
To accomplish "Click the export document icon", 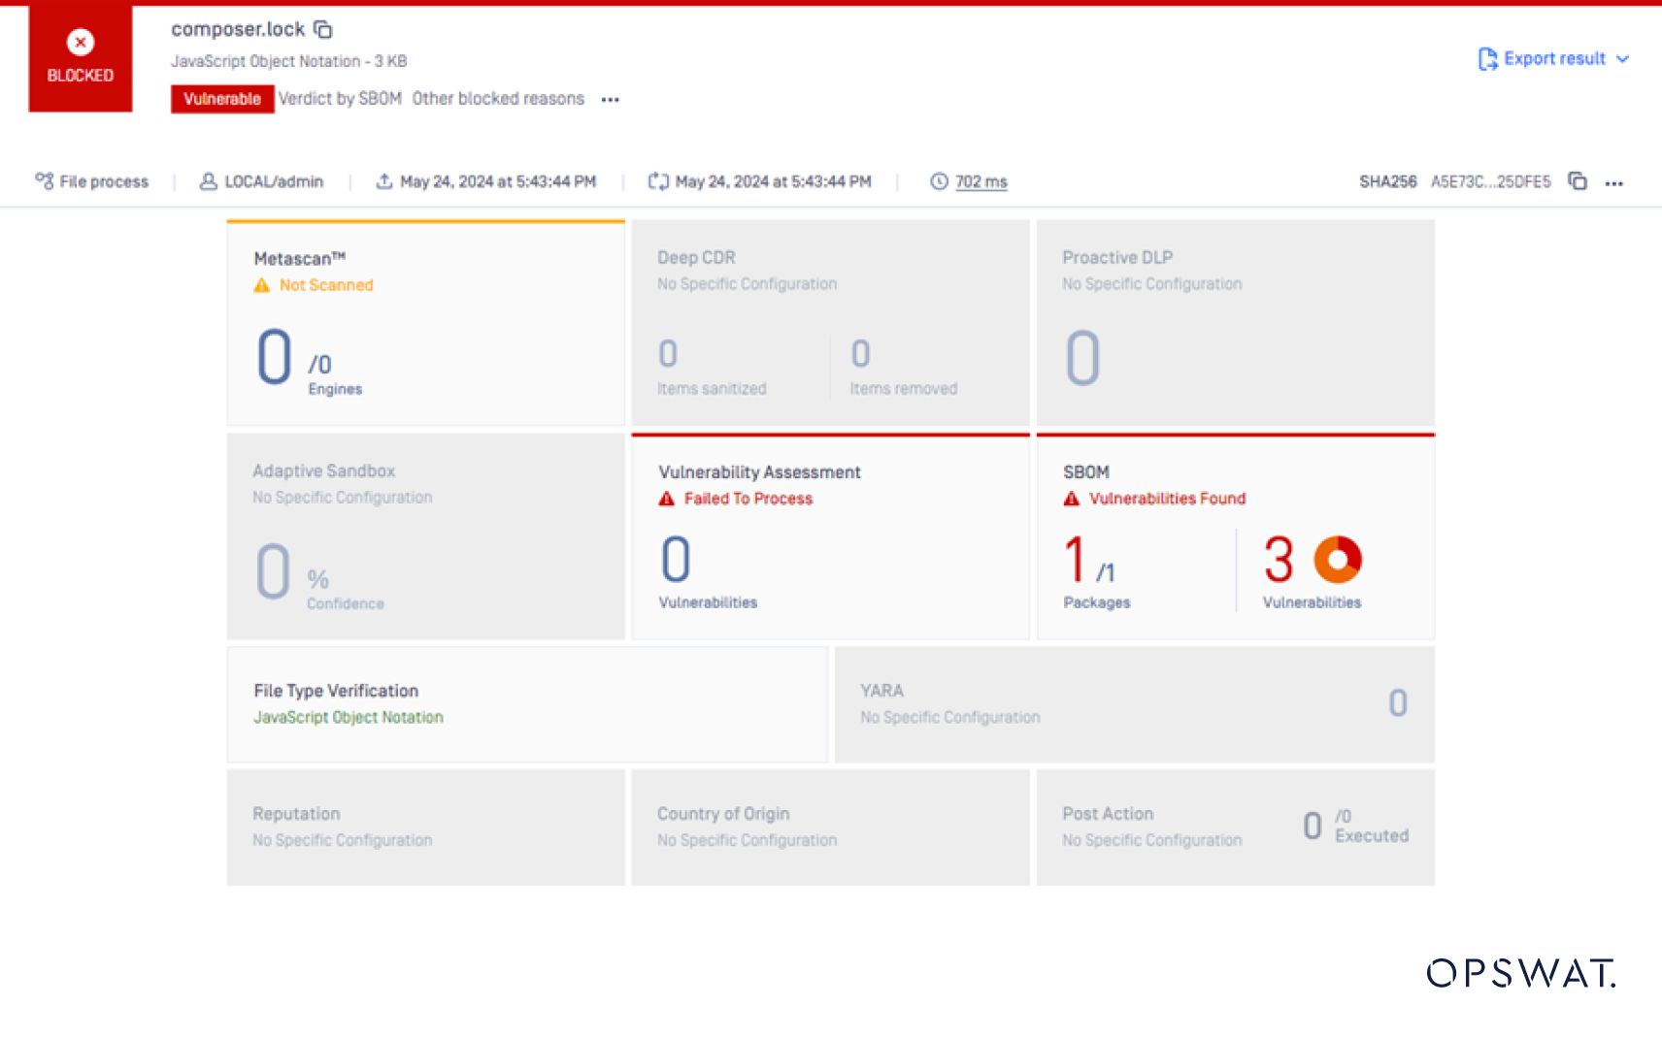I will point(1486,59).
